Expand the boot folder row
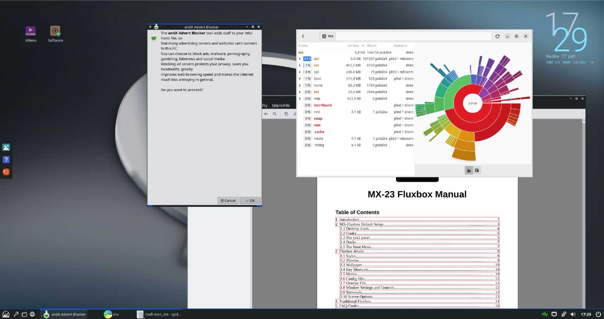This screenshot has width=604, height=319. click(x=300, y=79)
